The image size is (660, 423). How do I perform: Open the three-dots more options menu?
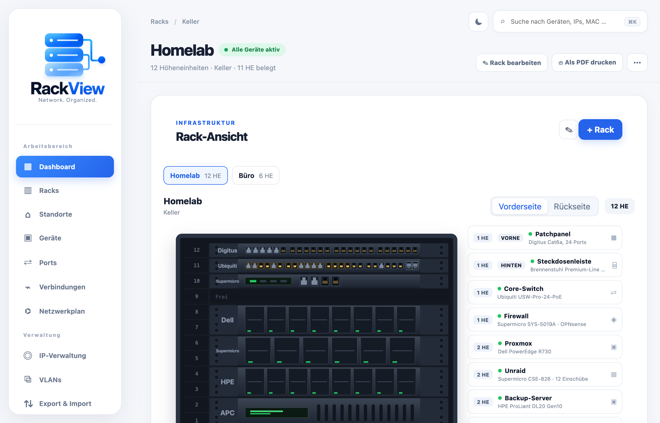tap(637, 63)
